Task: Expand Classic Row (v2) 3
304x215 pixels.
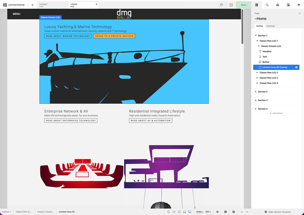Action: coord(257,78)
